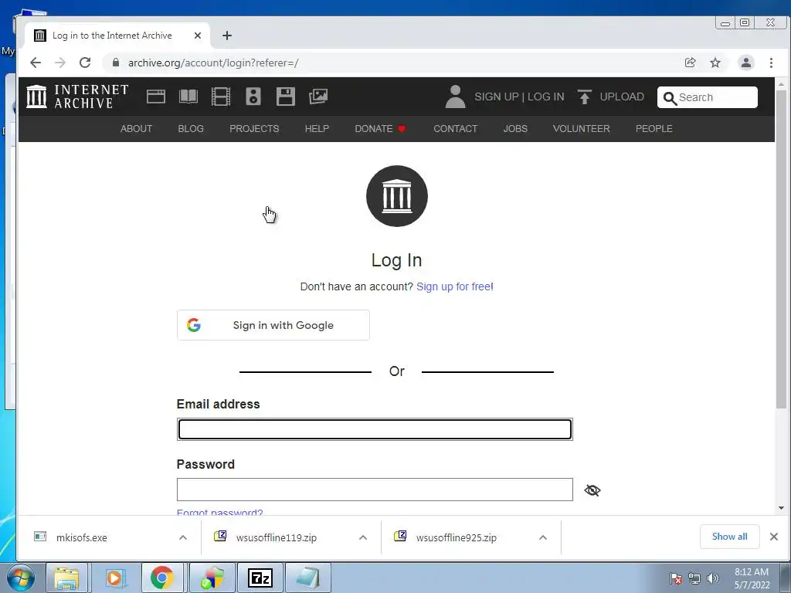Image resolution: width=791 pixels, height=593 pixels.
Task: Follow the Sign up for free link
Action: (x=454, y=286)
